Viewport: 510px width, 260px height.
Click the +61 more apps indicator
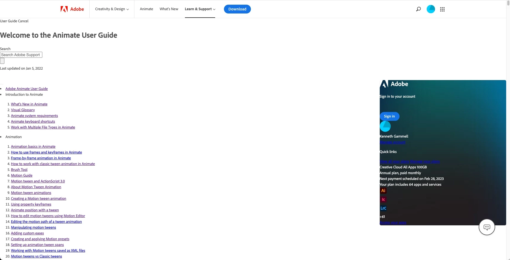[x=382, y=217]
